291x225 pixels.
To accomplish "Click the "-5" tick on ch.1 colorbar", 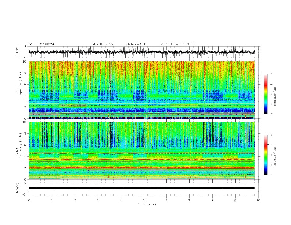I will coord(271,94).
